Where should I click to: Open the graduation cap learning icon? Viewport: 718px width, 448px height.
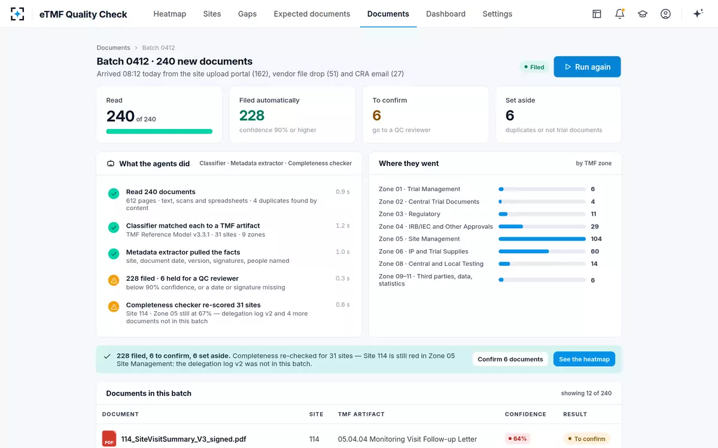tap(643, 14)
